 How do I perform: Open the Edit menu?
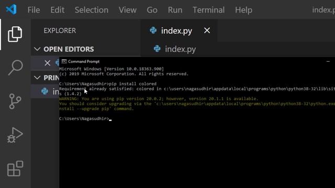(x=57, y=10)
